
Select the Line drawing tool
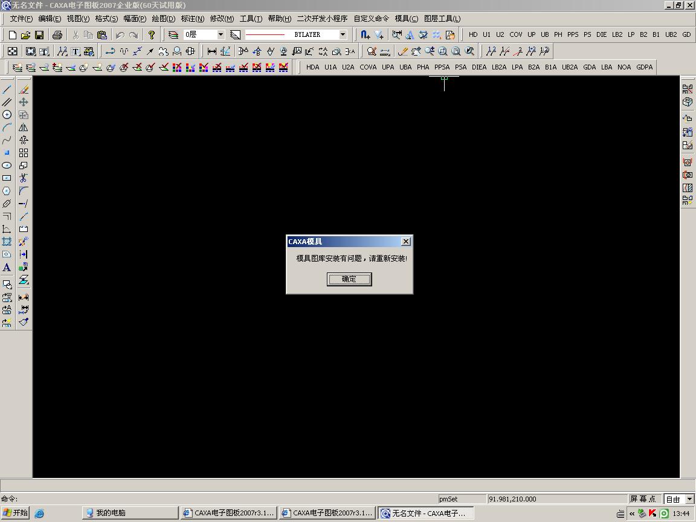7,89
